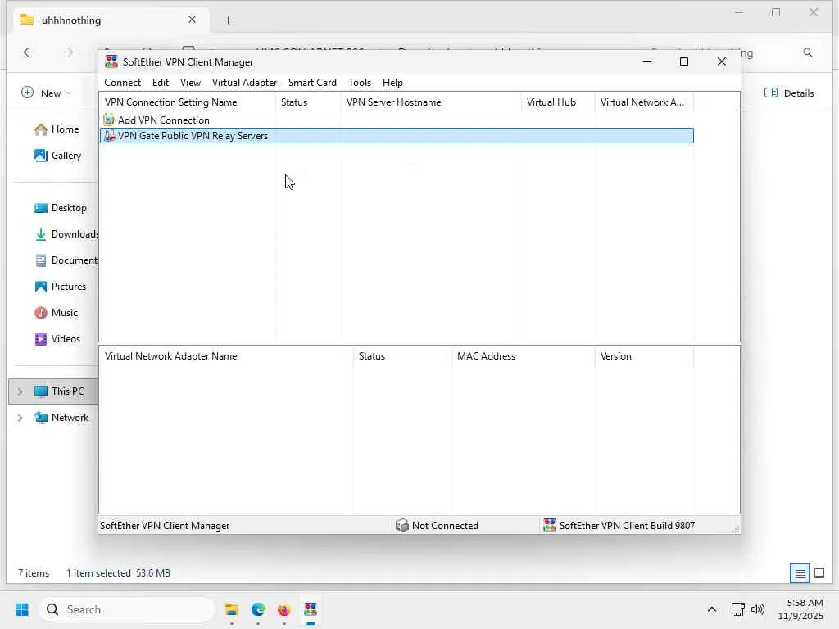This screenshot has width=839, height=629.
Task: Open Home in File Explorer sidebar
Action: click(x=57, y=129)
